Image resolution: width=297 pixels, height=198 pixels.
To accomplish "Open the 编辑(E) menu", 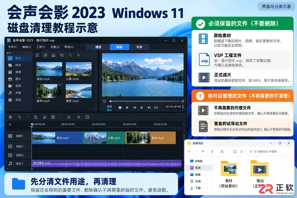I will point(27,47).
